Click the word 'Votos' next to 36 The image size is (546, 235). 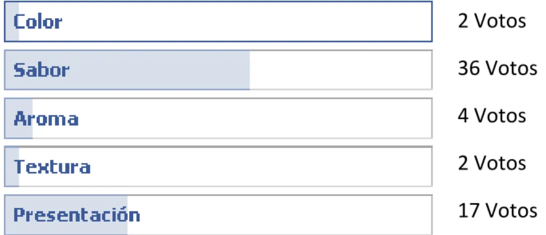pyautogui.click(x=511, y=68)
